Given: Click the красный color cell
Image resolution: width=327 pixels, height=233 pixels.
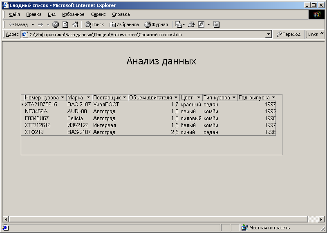Looking at the screenshot, I should click(191, 105).
